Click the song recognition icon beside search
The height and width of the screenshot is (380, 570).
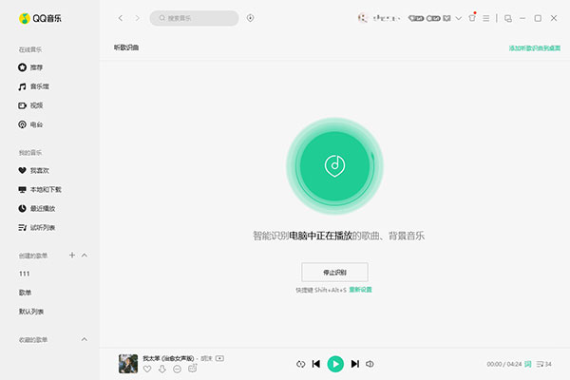click(x=250, y=18)
